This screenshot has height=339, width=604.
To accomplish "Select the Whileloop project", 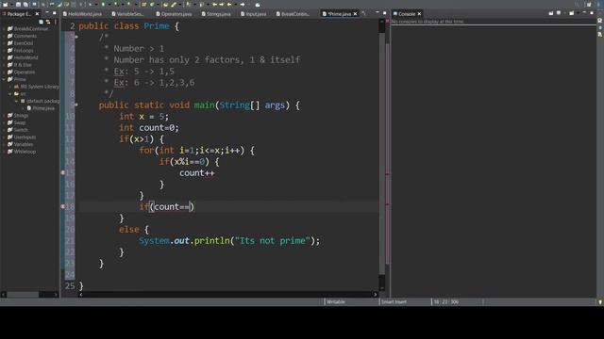I will [25, 152].
